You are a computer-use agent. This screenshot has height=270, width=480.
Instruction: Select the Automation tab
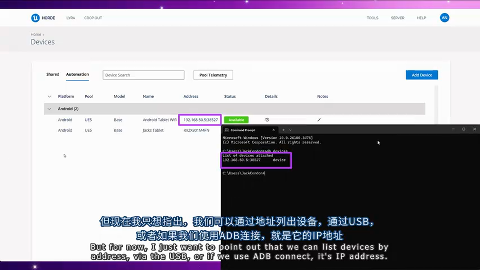(x=77, y=74)
